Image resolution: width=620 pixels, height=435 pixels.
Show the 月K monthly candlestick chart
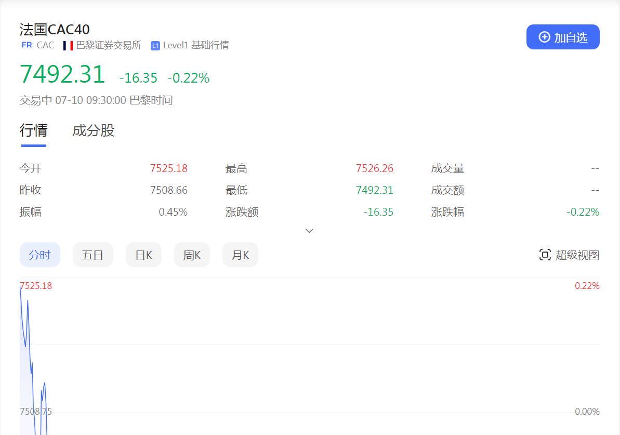point(240,255)
